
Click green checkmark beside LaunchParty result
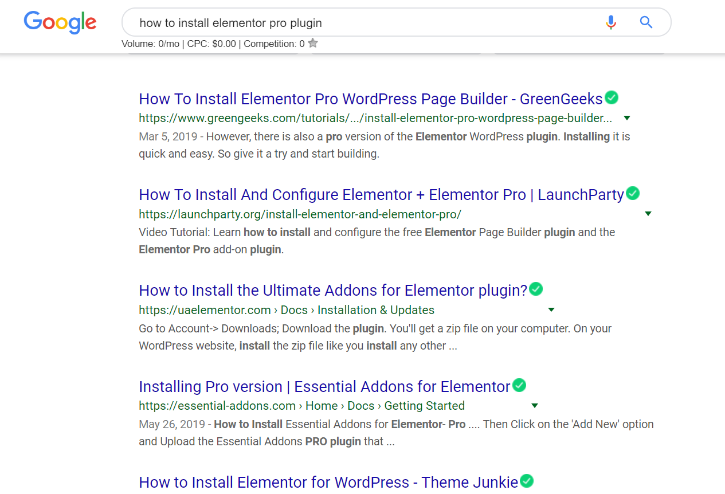(x=633, y=193)
